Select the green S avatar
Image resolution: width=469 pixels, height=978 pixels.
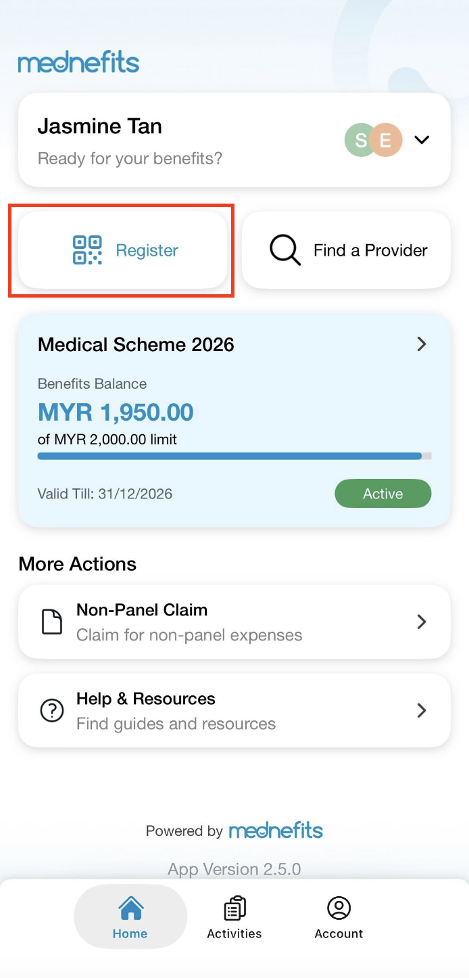[x=360, y=140]
